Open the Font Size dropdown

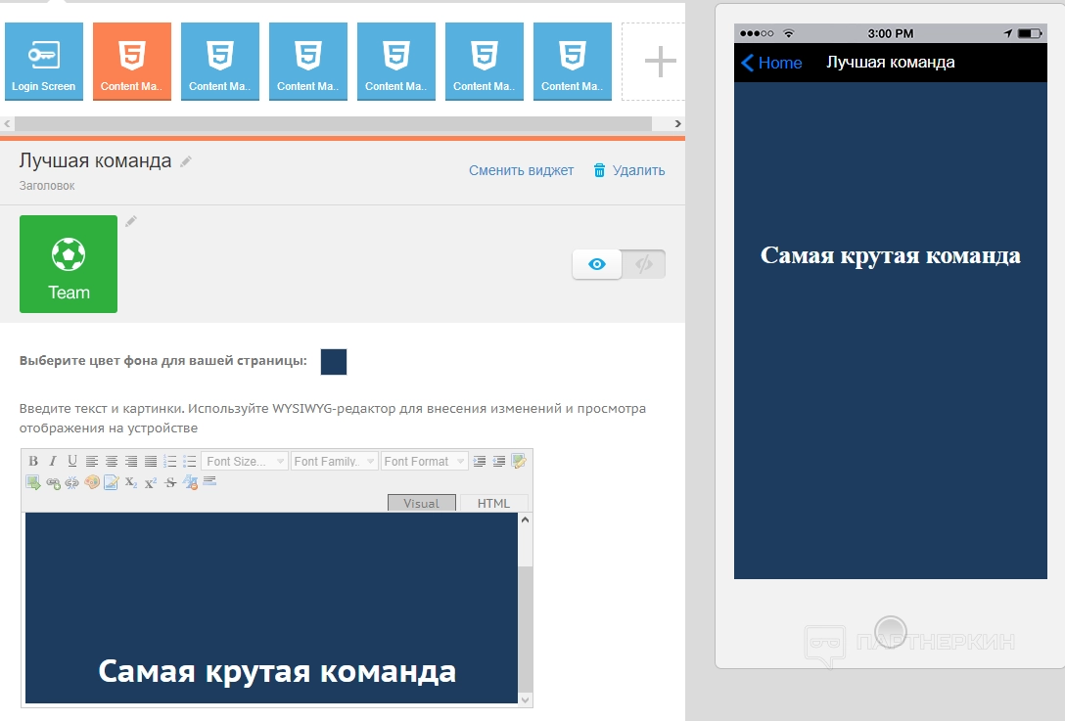[245, 462]
